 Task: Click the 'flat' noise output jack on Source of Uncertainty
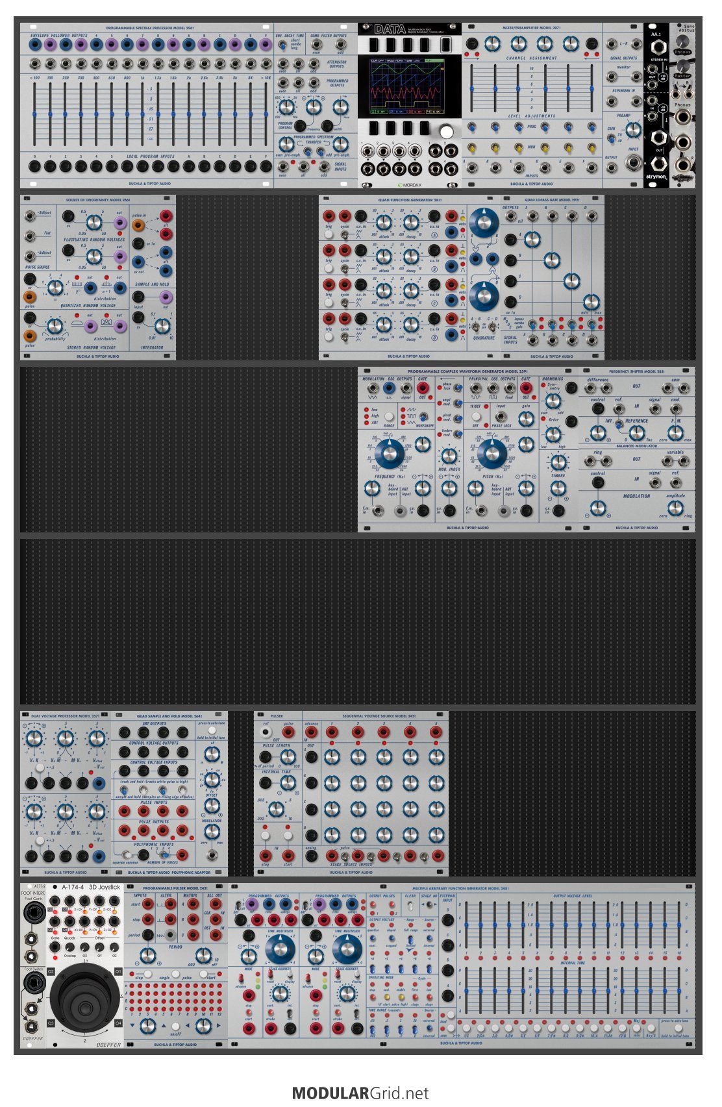pyautogui.click(x=30, y=236)
